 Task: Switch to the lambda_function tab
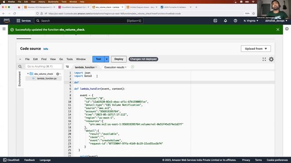click(85, 67)
